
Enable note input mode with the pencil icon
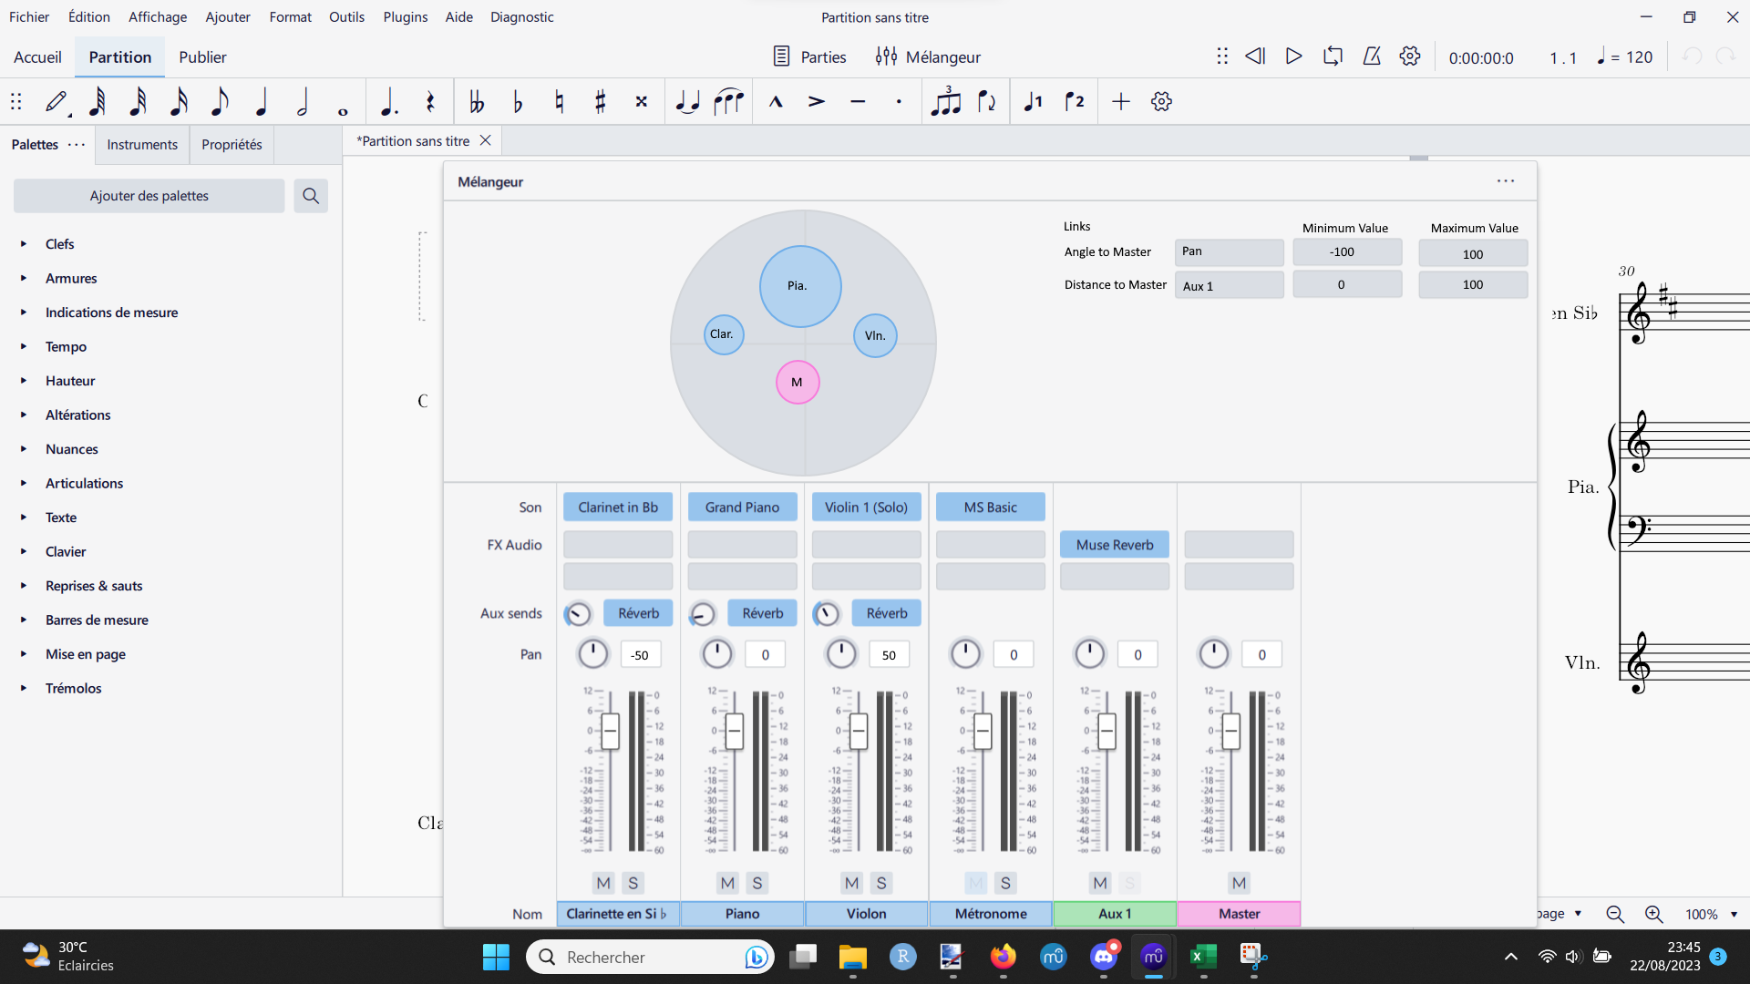tap(57, 101)
